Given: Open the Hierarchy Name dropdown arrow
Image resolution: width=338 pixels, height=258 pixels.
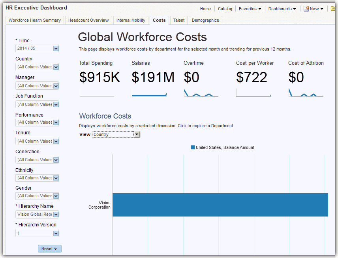Looking at the screenshot, I should pyautogui.click(x=56, y=215).
